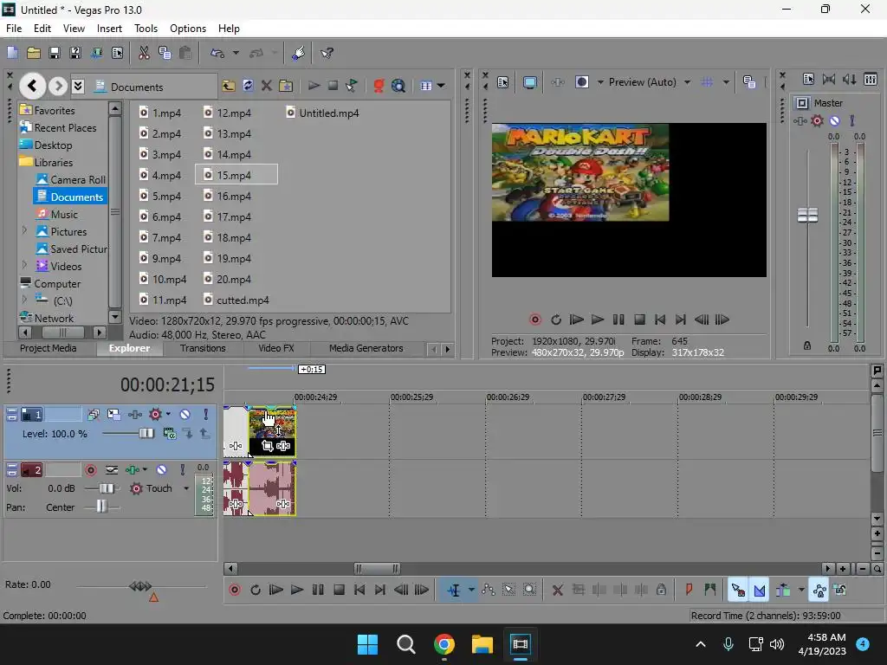Refresh the Explorer file list
The image size is (887, 665).
[248, 86]
